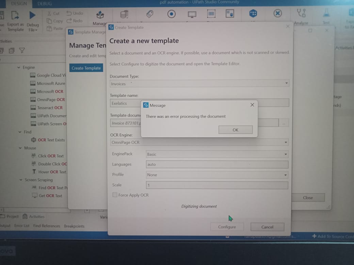Open the Breakpoints tab
This screenshot has height=265, width=354.
(74, 226)
